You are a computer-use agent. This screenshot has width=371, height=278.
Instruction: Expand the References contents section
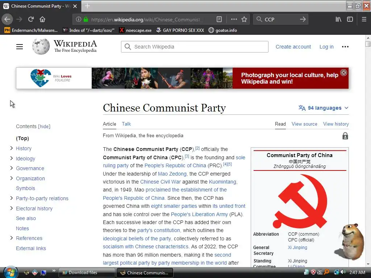click(x=11, y=238)
